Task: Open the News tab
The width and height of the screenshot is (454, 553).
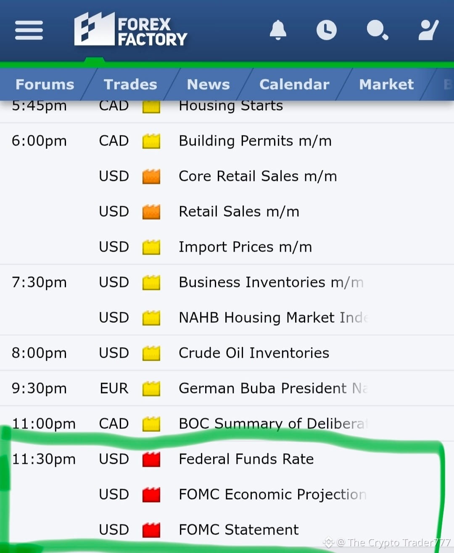Action: (x=209, y=84)
